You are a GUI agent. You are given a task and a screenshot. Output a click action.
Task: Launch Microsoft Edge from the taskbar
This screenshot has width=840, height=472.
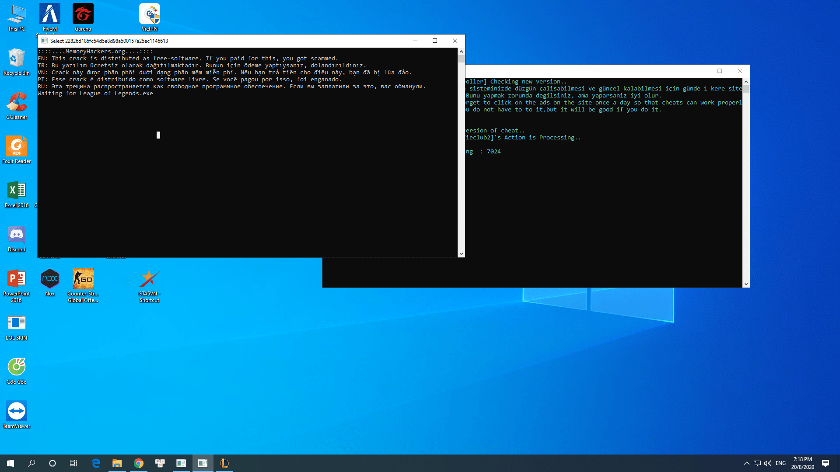(x=96, y=463)
